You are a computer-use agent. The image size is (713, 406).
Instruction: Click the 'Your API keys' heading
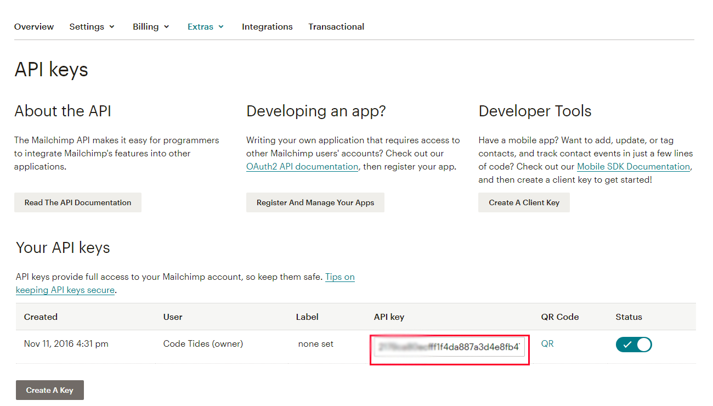63,248
